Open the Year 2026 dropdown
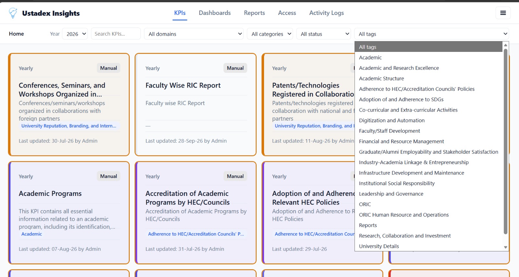This screenshot has width=519, height=277. (x=75, y=34)
